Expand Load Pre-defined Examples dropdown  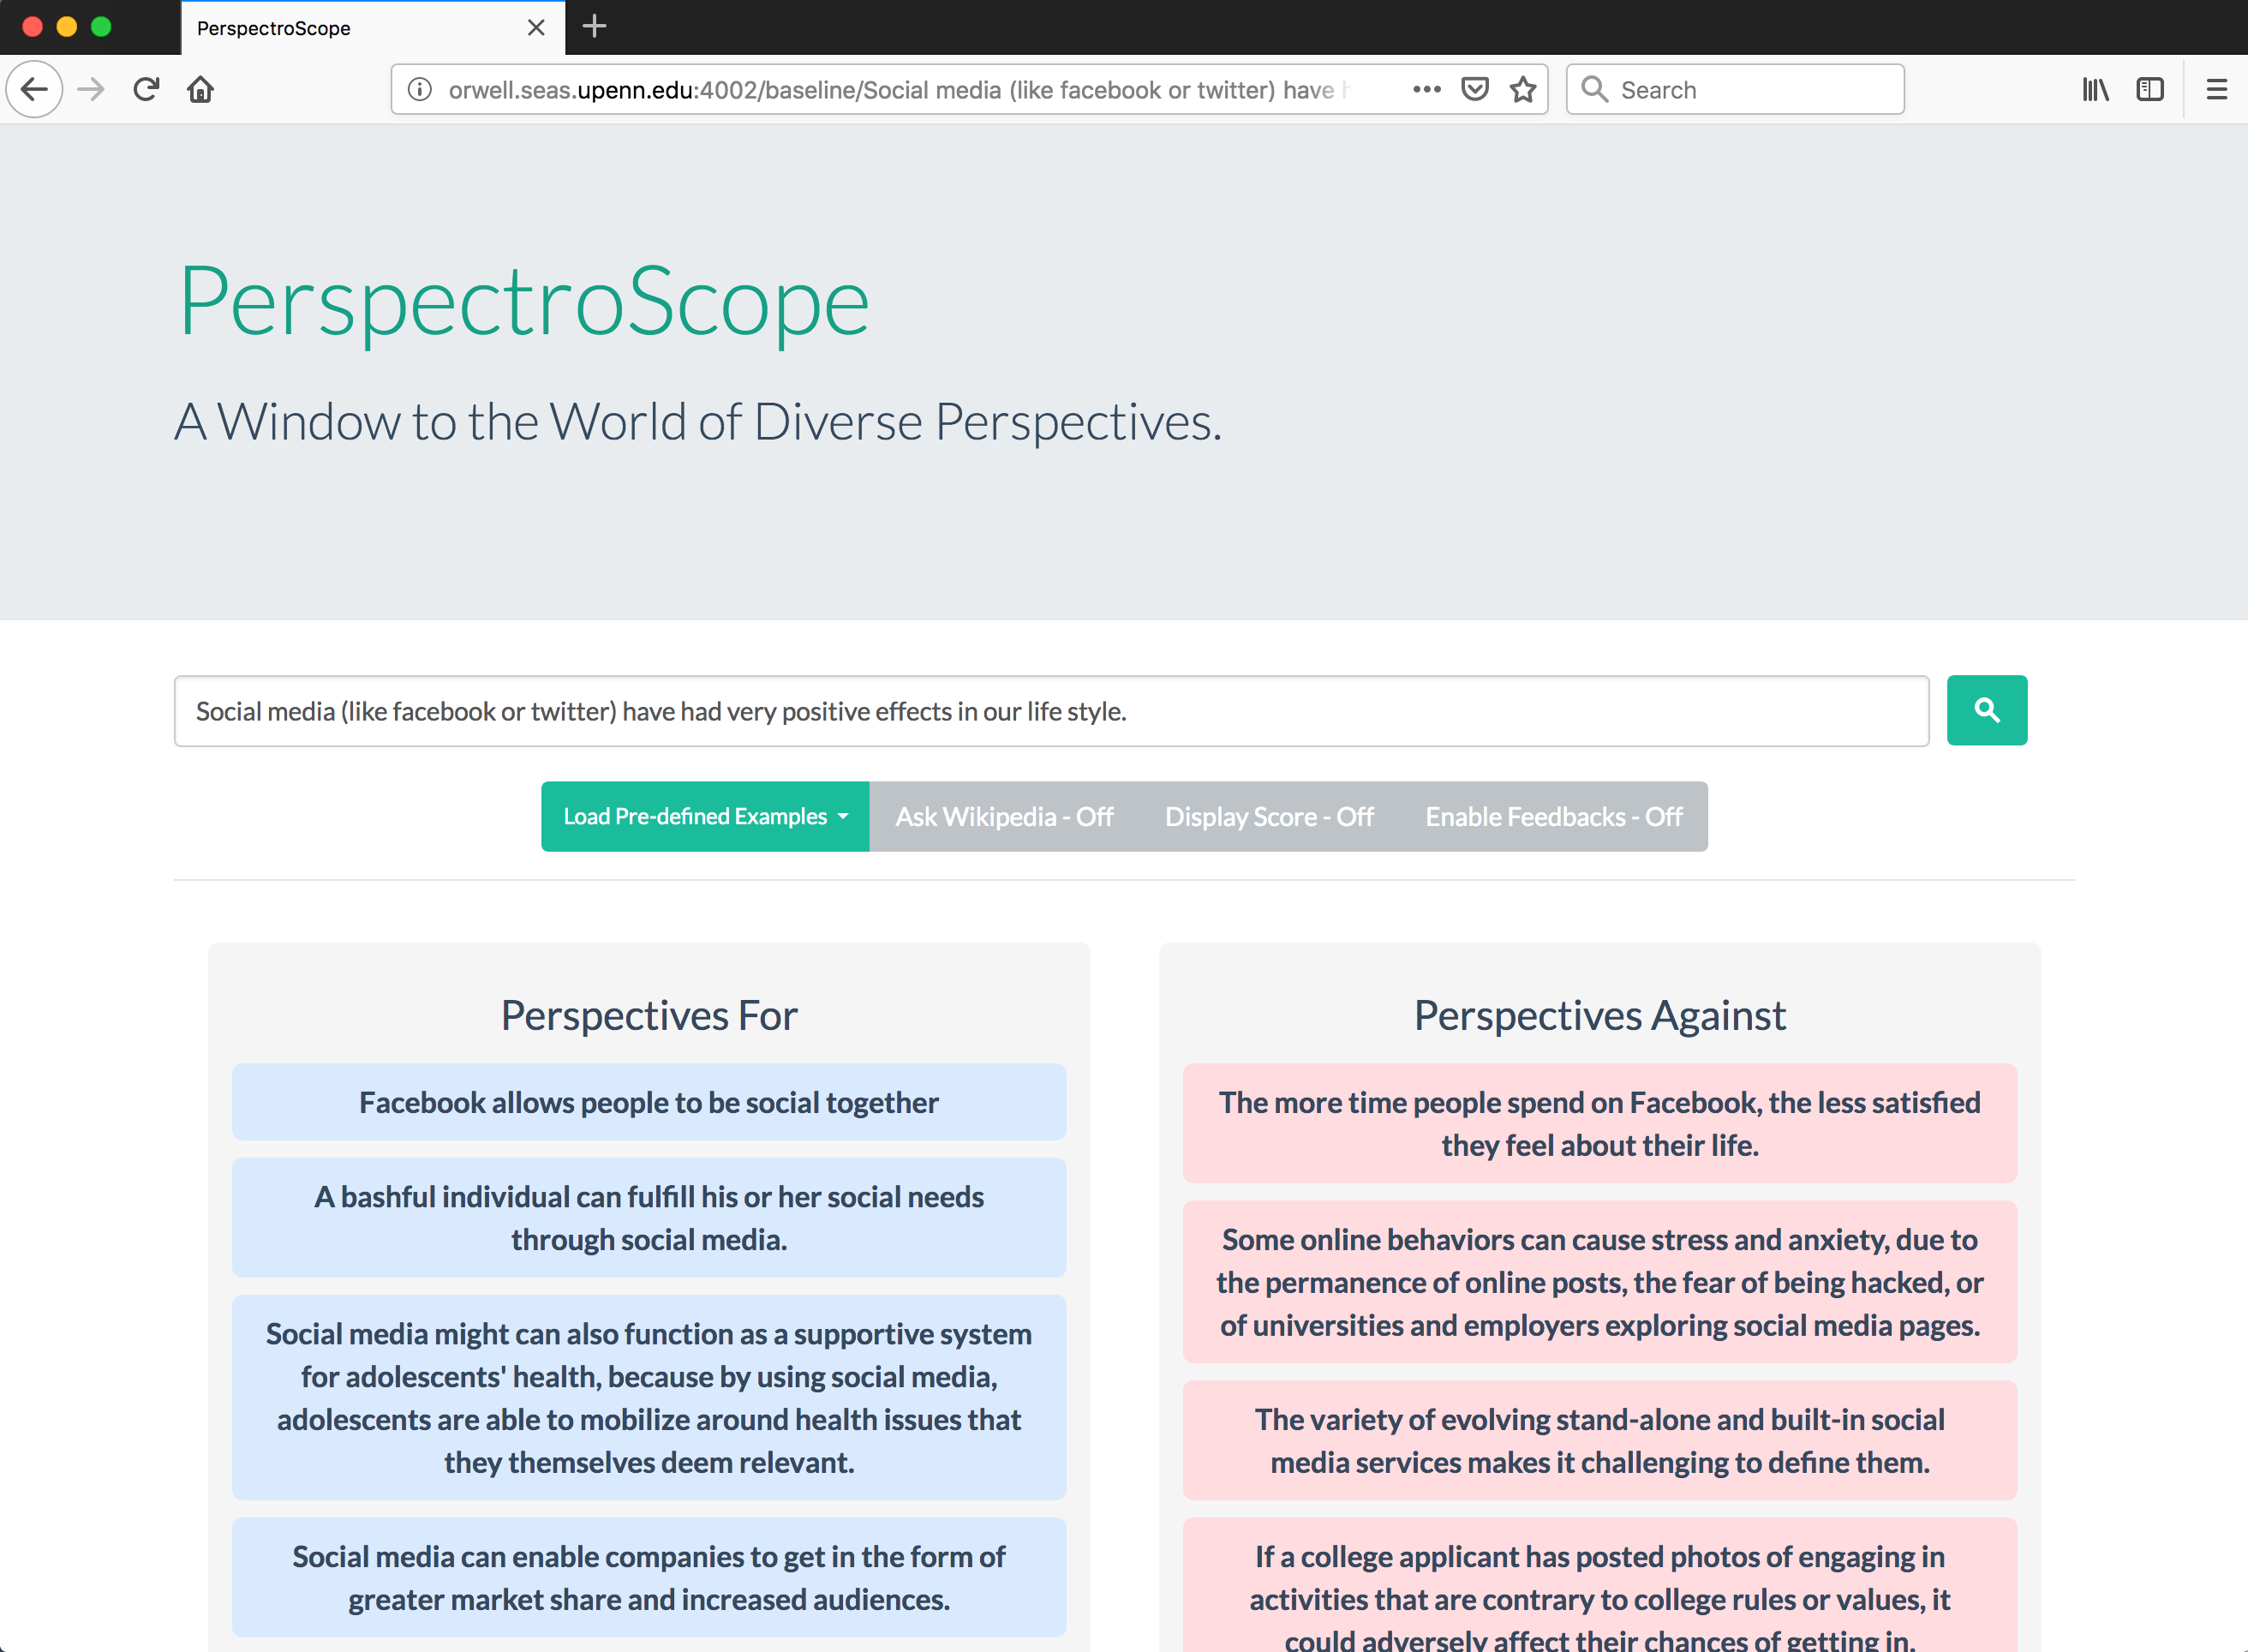point(705,816)
